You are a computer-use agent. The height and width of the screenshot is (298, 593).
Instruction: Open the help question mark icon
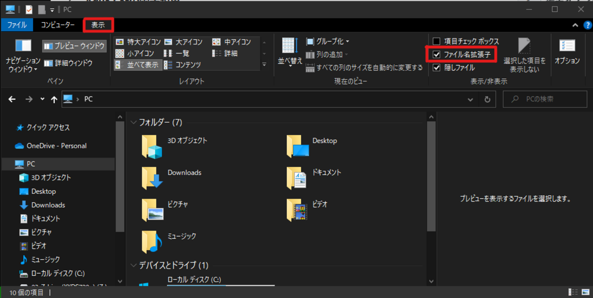[x=588, y=25]
